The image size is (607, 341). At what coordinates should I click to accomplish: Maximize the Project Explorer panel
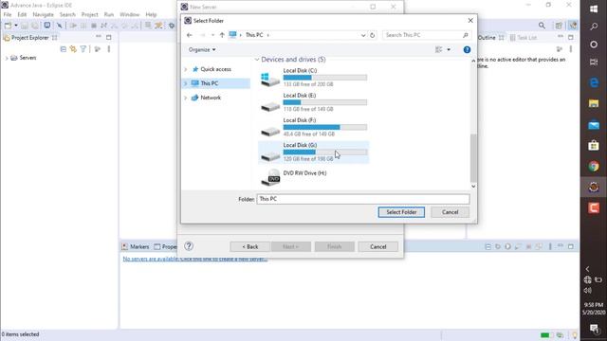click(109, 38)
